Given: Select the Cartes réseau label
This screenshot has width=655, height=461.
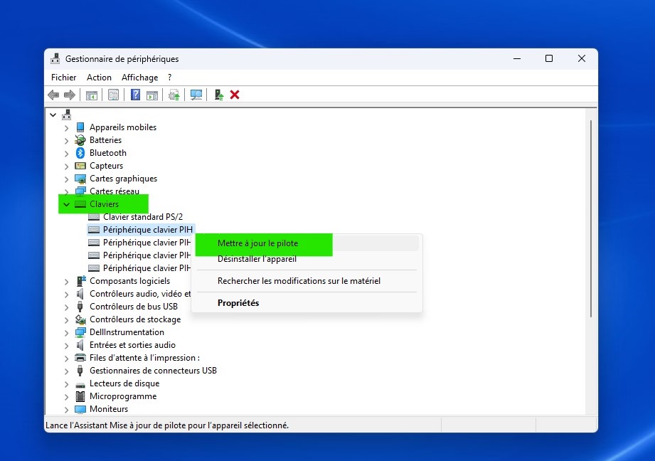Looking at the screenshot, I should 115,191.
